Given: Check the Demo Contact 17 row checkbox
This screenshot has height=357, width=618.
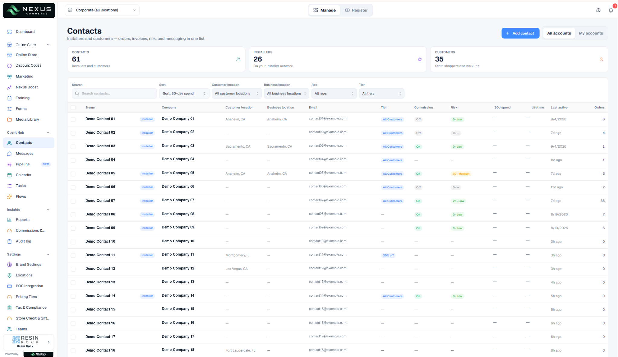Looking at the screenshot, I should [x=73, y=337].
